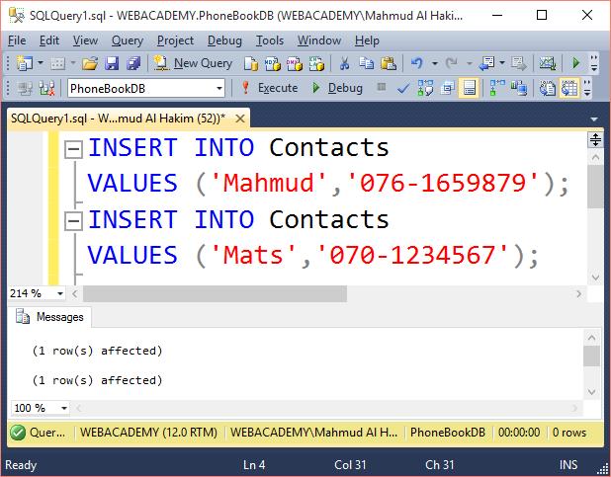This screenshot has width=611, height=477.
Task: Click the Analysis Services MDX Query icon
Action: tap(273, 63)
